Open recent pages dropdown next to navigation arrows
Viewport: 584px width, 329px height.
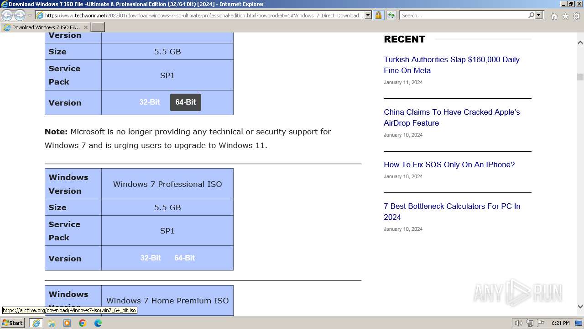[30, 16]
